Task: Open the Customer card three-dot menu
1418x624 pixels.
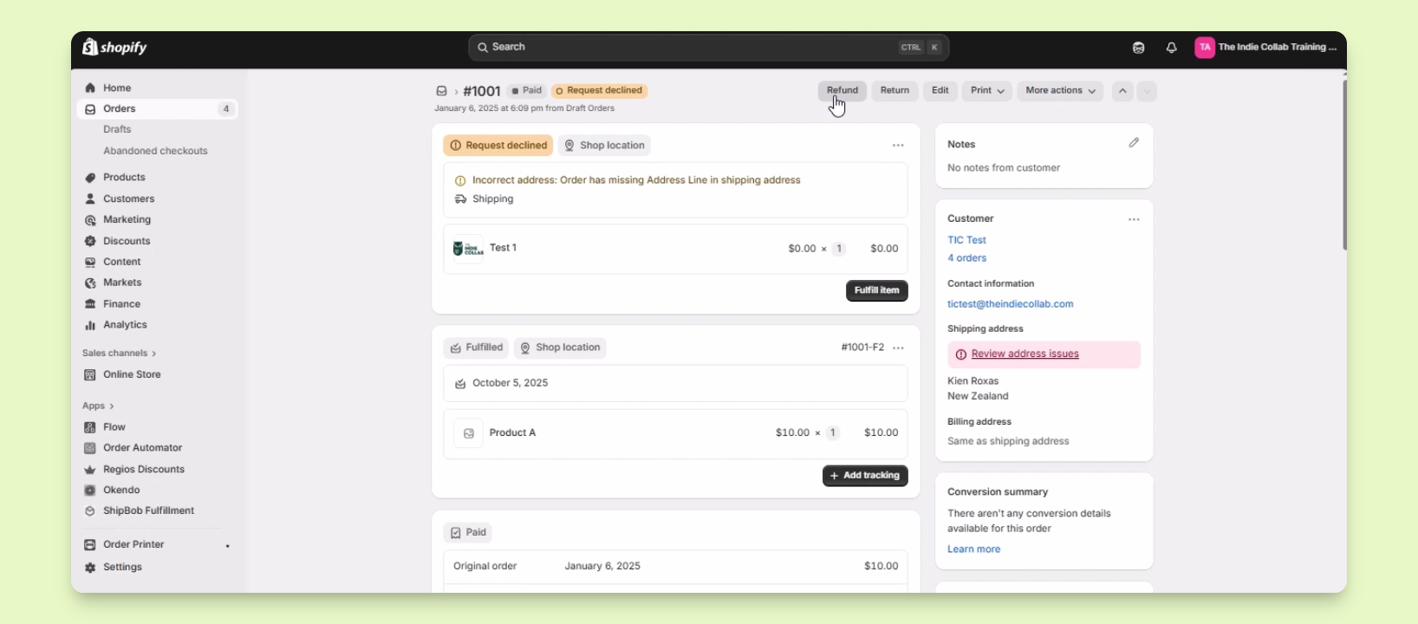Action: point(1134,219)
